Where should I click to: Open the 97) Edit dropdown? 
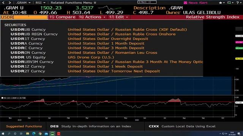tap(118, 17)
